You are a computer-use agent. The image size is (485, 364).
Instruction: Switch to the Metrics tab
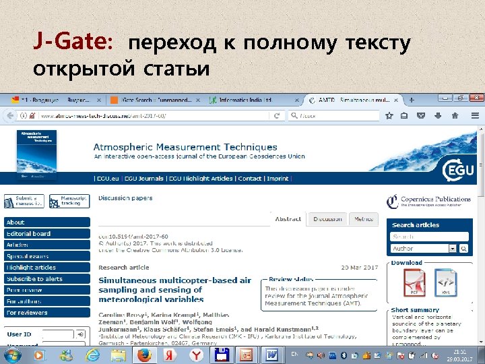pyautogui.click(x=364, y=219)
